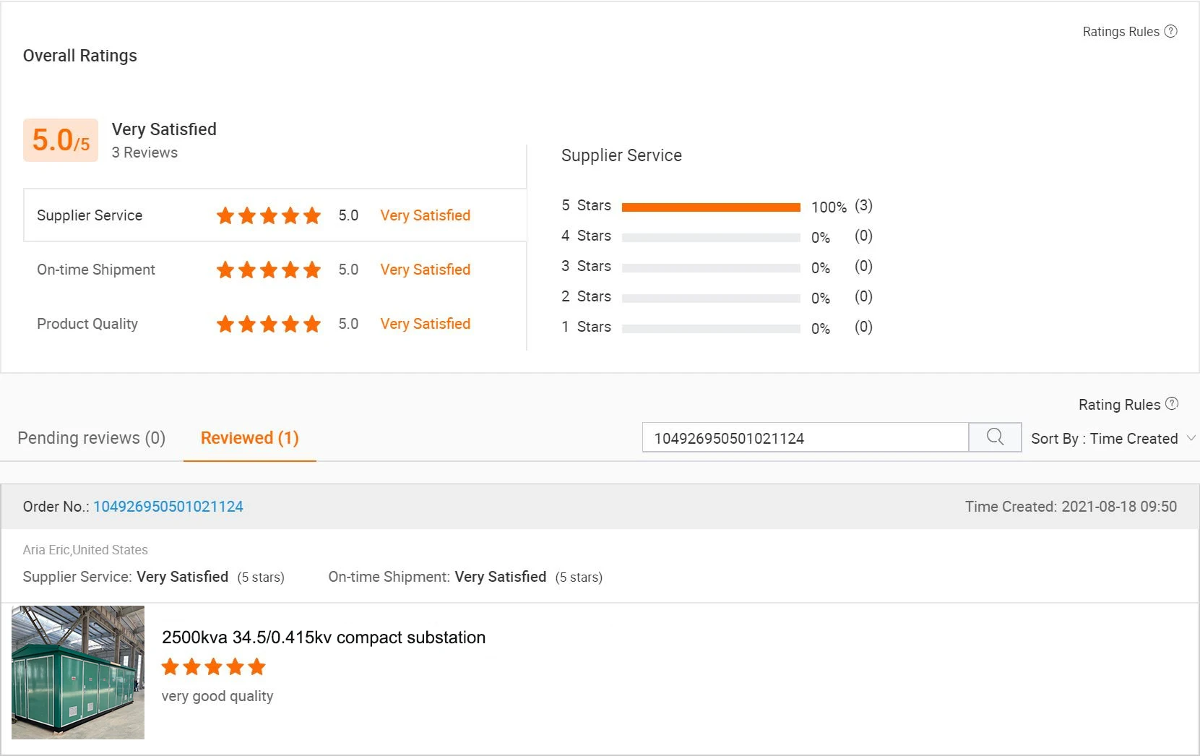Image resolution: width=1200 pixels, height=756 pixels.
Task: Click the 5 Stars orange rating bar
Action: (x=711, y=207)
